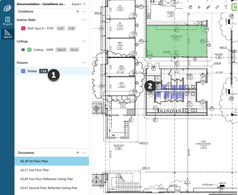Open A2.40 First Floor Reflected Ceiling Plan
Screen dimensions: 238x195
pyautogui.click(x=51, y=179)
